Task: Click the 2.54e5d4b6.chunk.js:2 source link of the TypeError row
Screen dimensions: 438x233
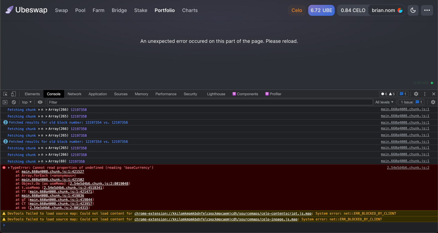Action: (x=408, y=167)
